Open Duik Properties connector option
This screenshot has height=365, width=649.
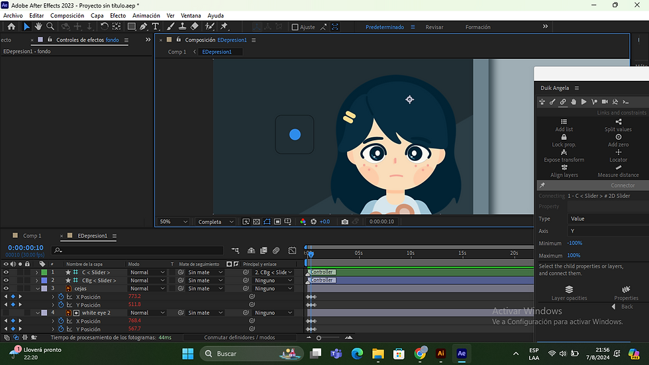(626, 293)
